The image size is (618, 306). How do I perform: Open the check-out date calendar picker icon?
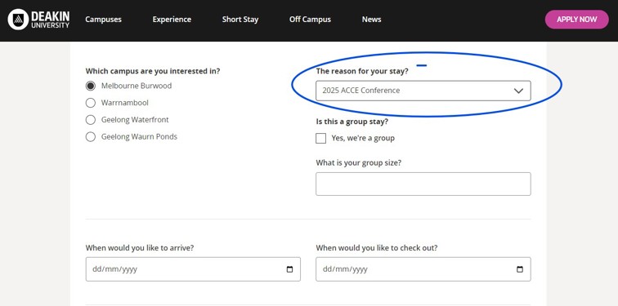pyautogui.click(x=520, y=269)
